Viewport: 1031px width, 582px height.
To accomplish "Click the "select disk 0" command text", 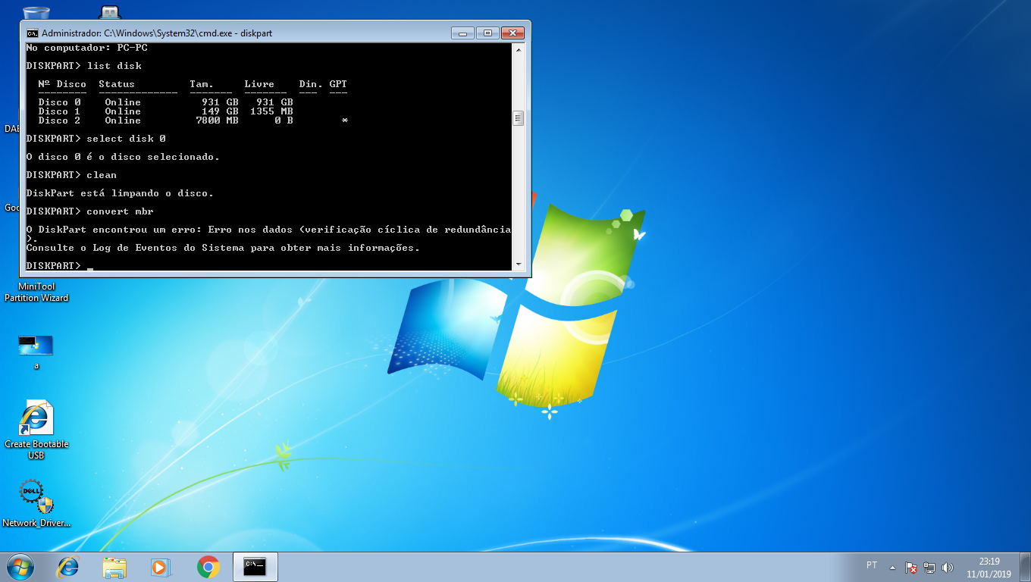I will [126, 139].
